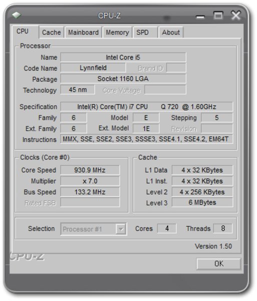This screenshot has height=301, width=257.
Task: Open the About tab
Action: pyautogui.click(x=171, y=32)
